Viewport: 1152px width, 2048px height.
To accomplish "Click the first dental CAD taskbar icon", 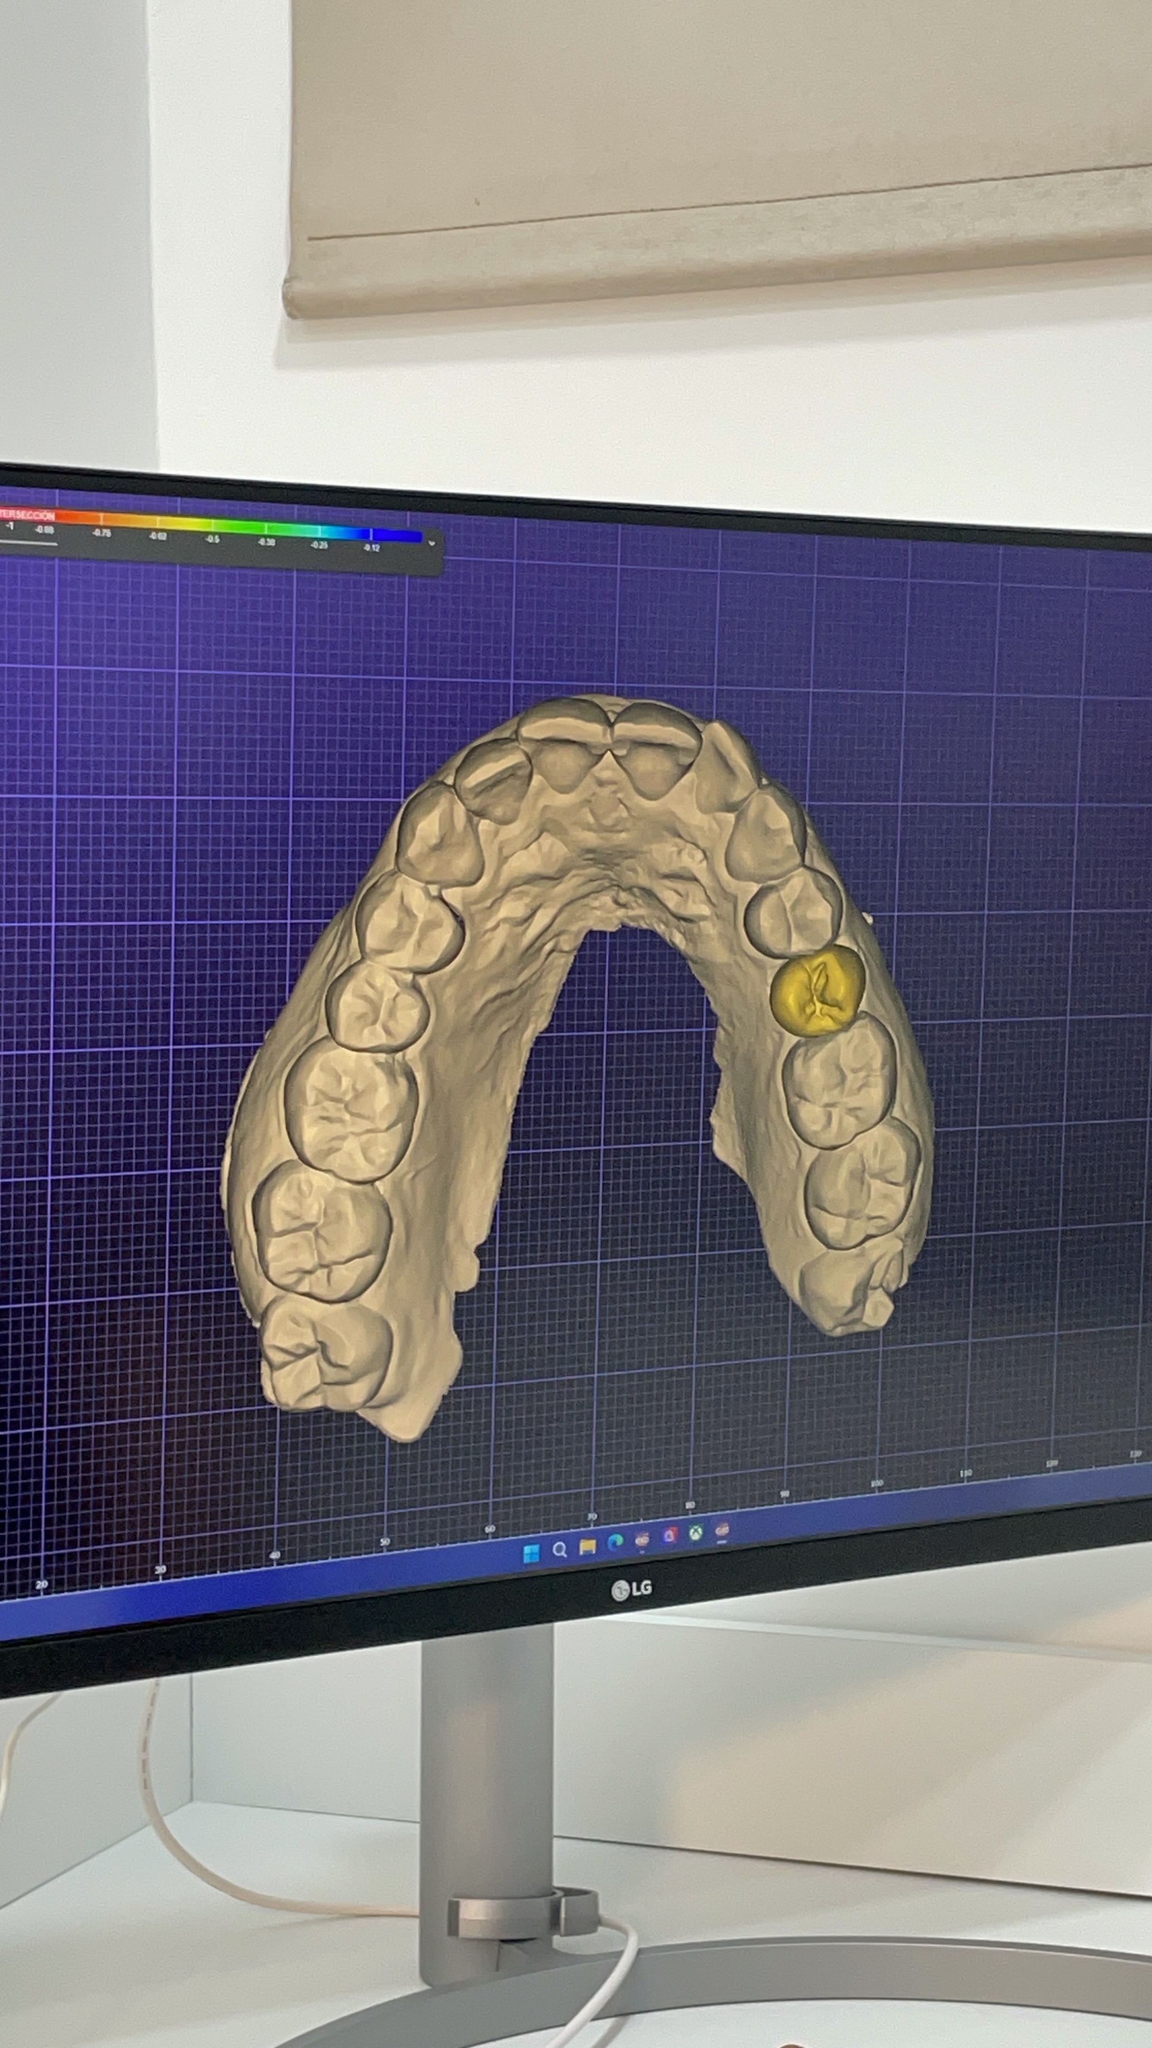I will pos(642,1540).
